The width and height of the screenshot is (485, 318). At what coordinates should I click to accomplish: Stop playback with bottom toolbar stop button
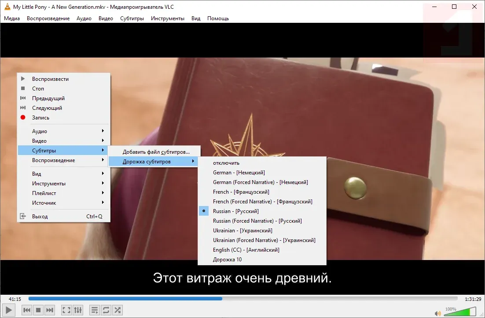pyautogui.click(x=38, y=310)
